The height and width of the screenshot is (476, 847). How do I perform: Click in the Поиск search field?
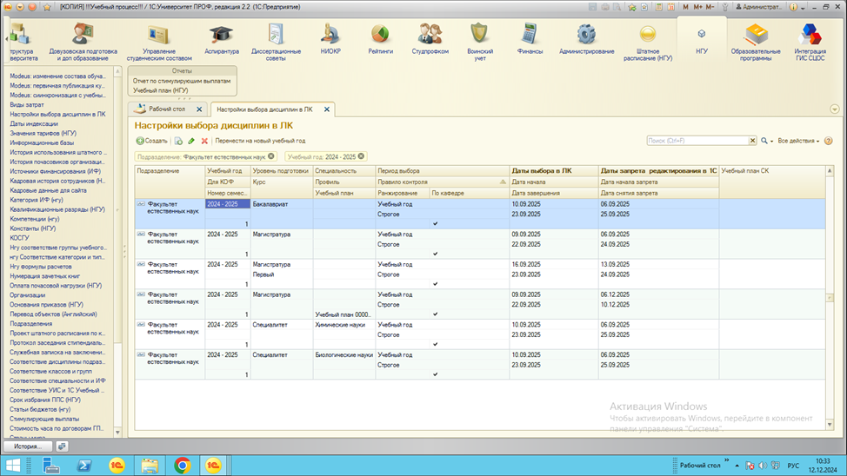click(x=697, y=141)
